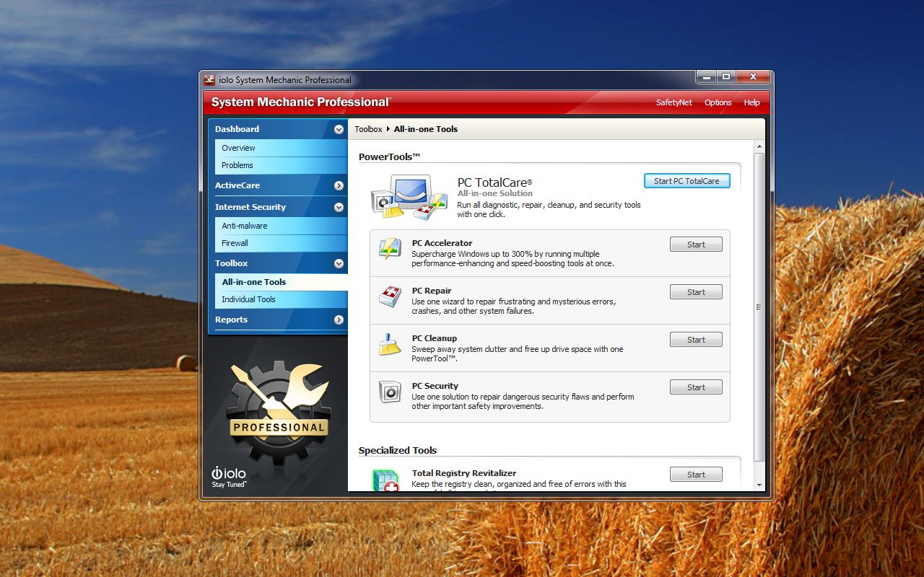Click the PC Accelerator lightning icon
This screenshot has height=577, width=924.
click(390, 249)
